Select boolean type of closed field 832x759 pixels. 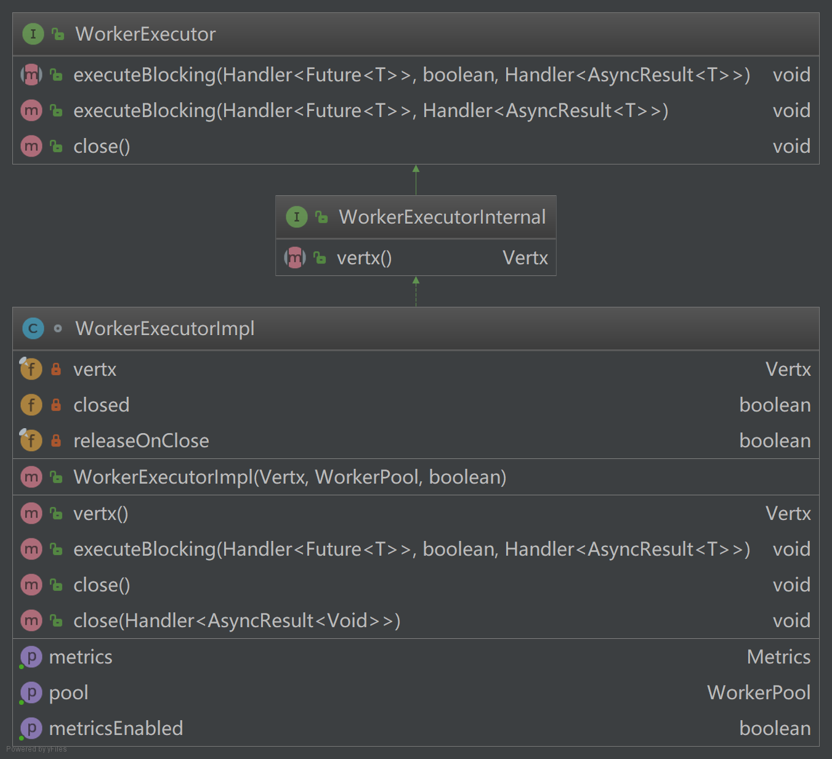tap(775, 405)
